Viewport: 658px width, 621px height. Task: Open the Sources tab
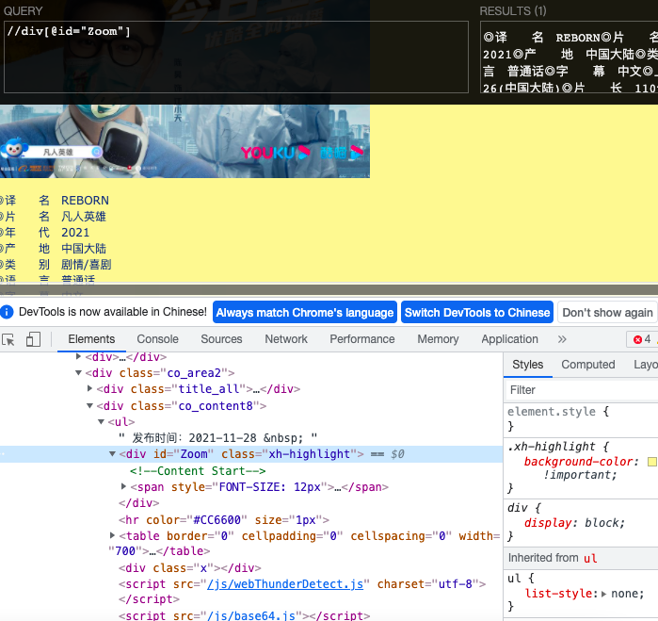tap(221, 339)
